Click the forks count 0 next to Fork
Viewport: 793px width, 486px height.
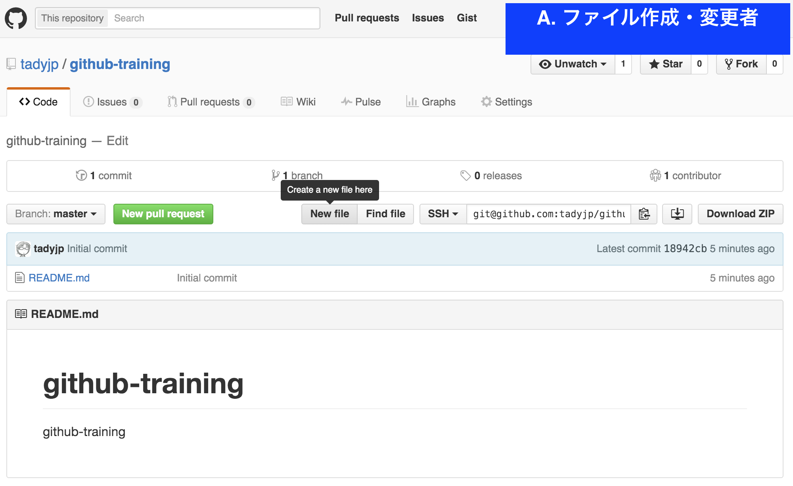(775, 64)
